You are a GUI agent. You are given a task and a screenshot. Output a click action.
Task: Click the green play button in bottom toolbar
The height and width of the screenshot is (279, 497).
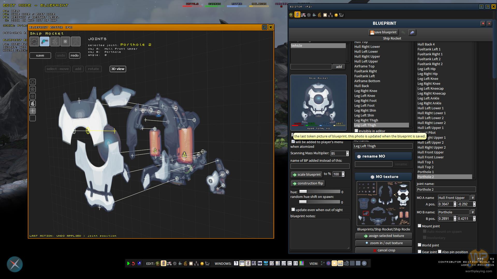coord(128,263)
